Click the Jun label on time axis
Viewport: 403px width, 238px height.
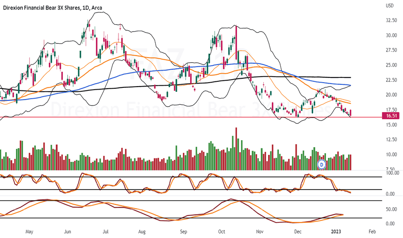67,232
